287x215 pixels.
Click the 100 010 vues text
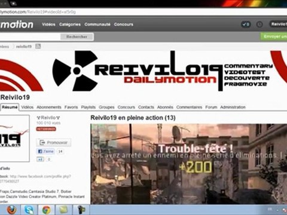tap(48, 123)
